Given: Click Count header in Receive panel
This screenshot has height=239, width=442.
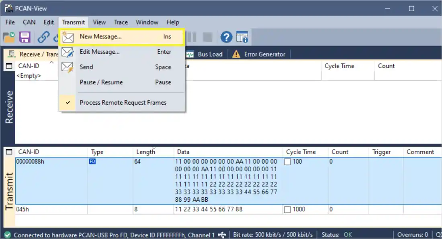Looking at the screenshot, I should [x=408, y=66].
